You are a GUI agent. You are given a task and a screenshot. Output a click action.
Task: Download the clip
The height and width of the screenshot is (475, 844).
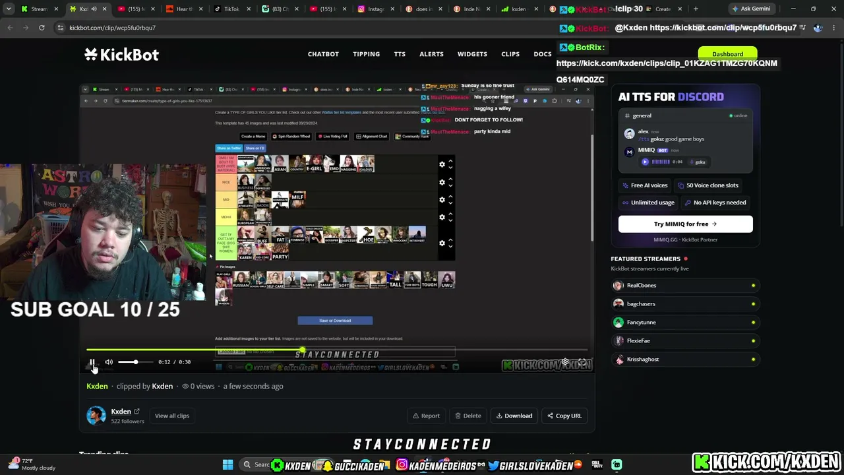[x=514, y=416]
